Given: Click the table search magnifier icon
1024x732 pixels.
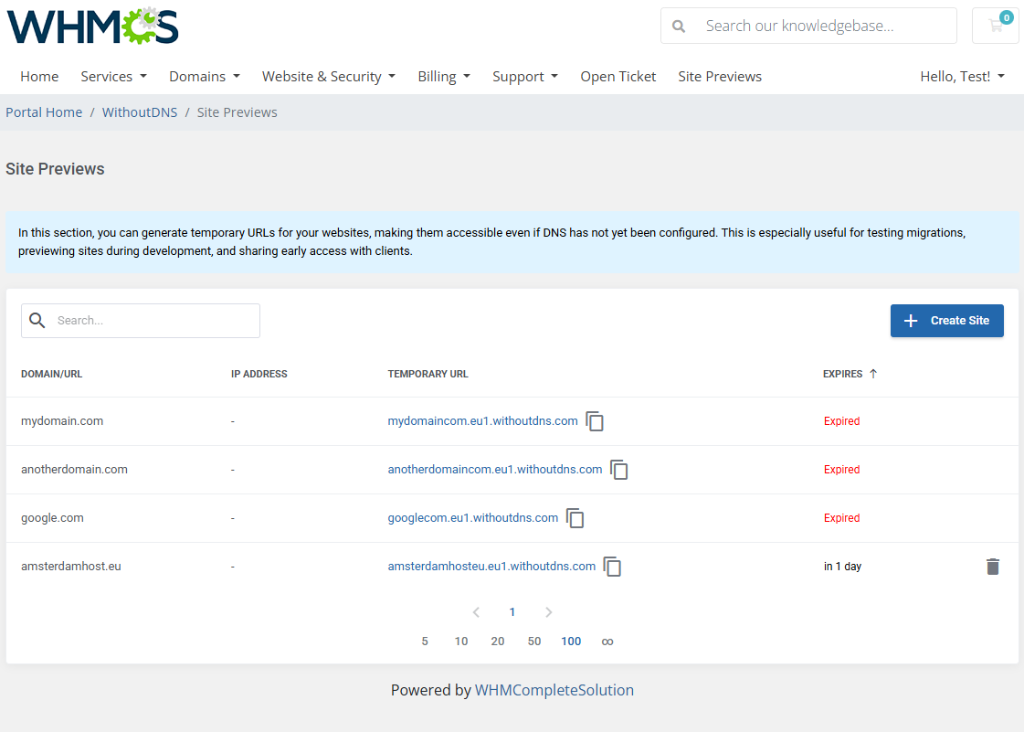Looking at the screenshot, I should (x=37, y=320).
